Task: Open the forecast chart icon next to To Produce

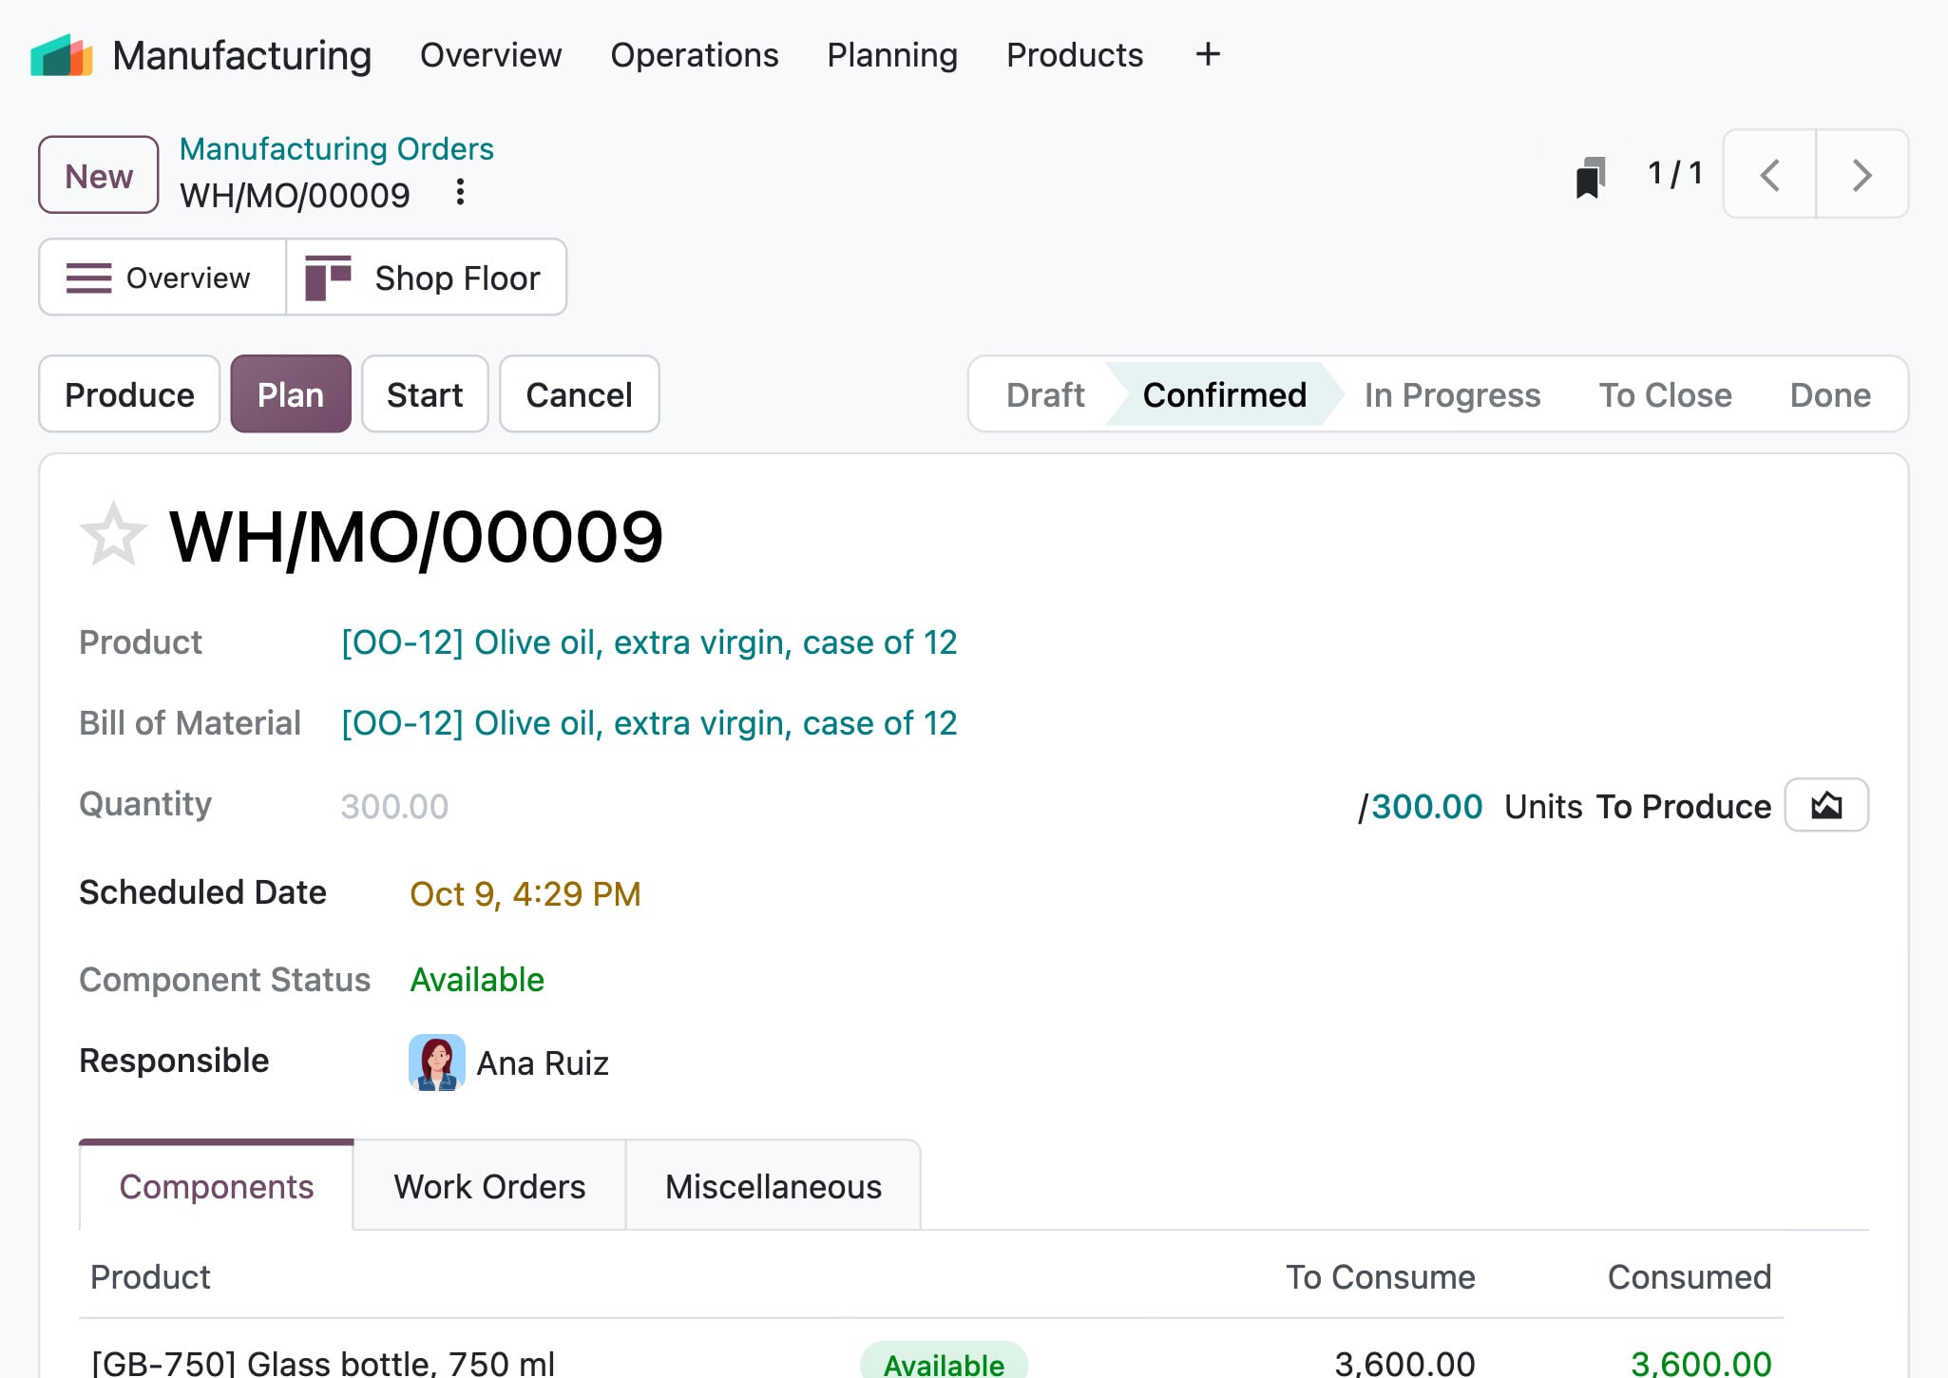Action: [1826, 805]
